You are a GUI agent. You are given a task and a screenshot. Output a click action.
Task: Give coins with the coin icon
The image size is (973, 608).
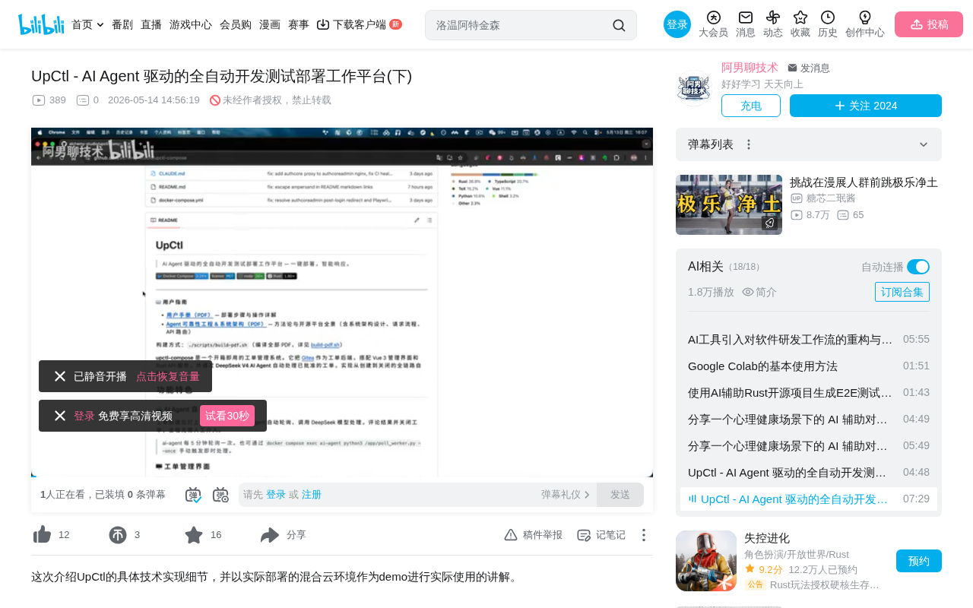[x=118, y=535]
